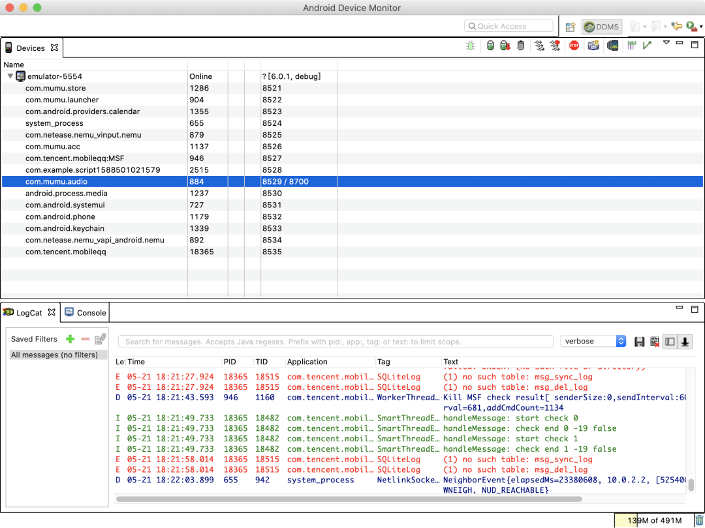
Task: Click the yellow back arrow toolbar icon
Action: point(676,27)
